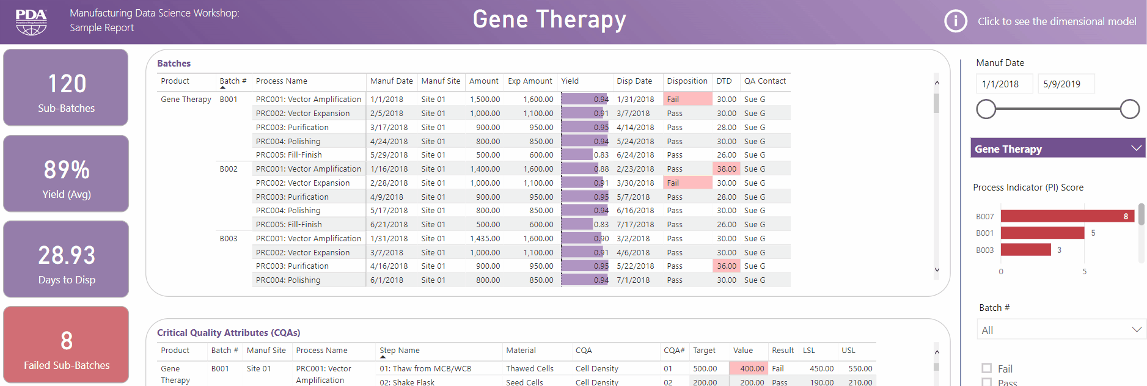Click the CQAs table scroll-up arrow

click(x=937, y=352)
